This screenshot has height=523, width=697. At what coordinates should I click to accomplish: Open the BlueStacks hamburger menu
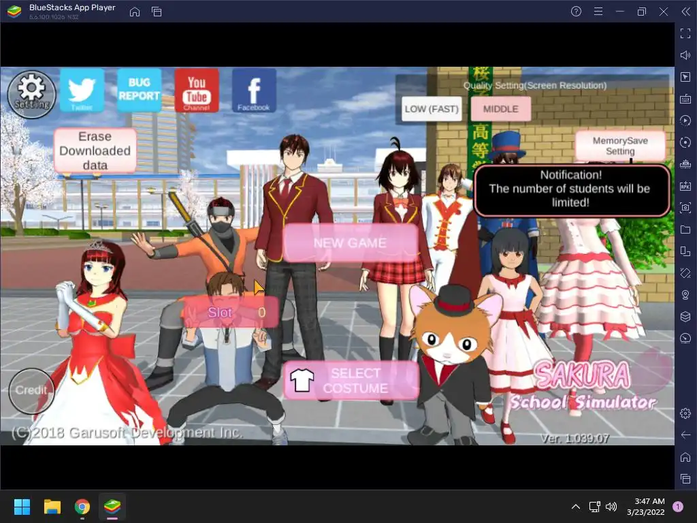click(x=598, y=12)
